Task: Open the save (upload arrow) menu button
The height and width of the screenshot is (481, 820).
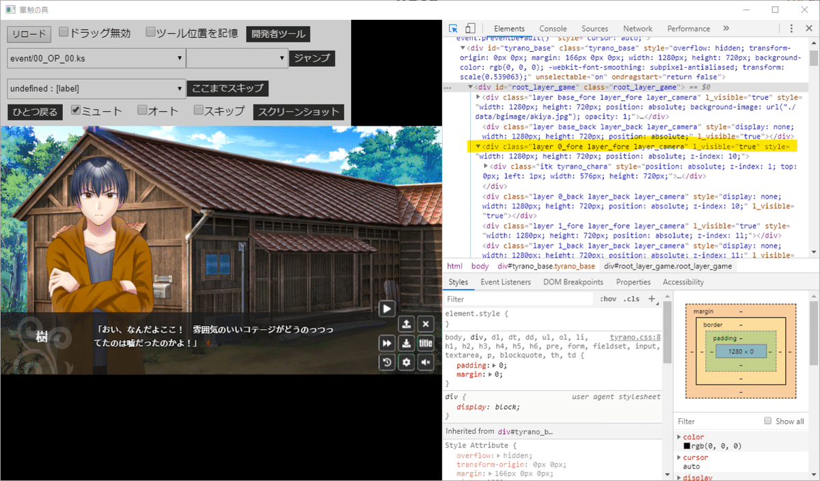Action: [406, 324]
